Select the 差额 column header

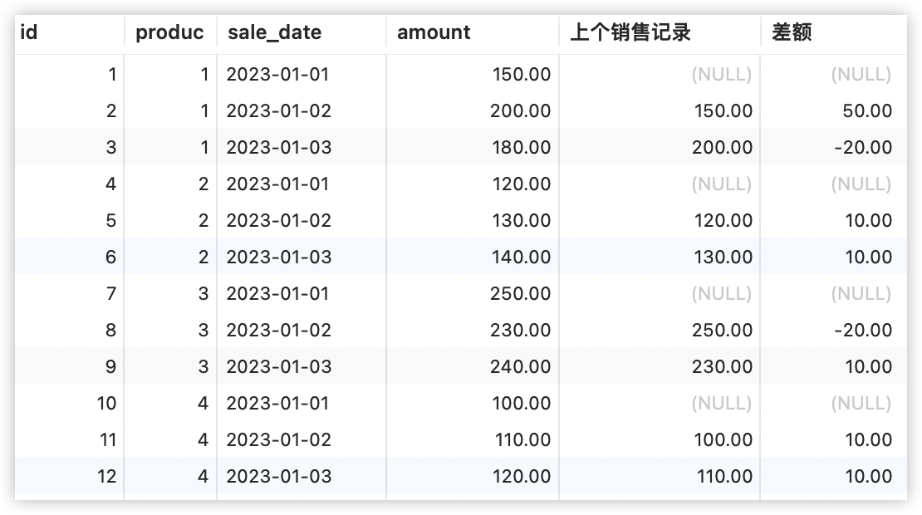pyautogui.click(x=792, y=32)
